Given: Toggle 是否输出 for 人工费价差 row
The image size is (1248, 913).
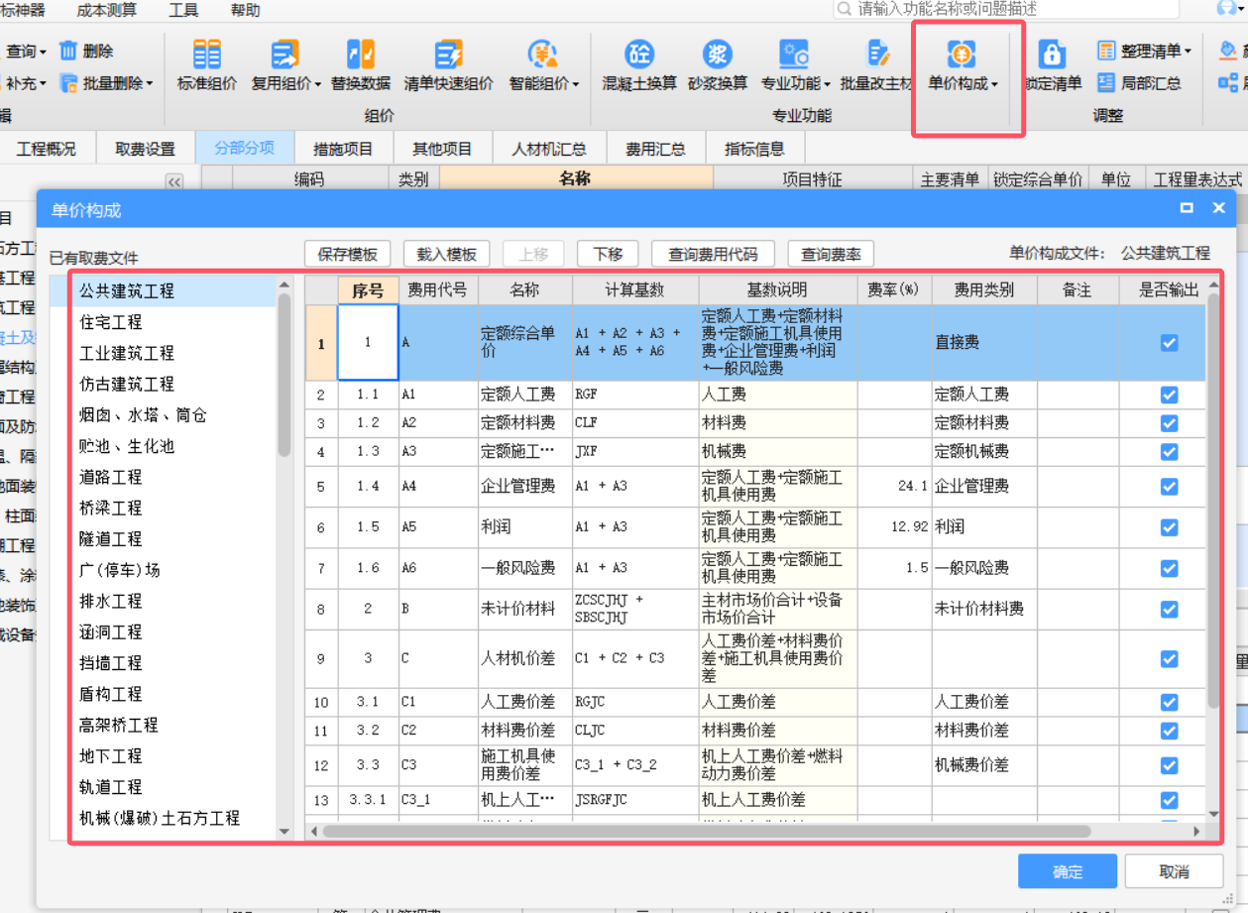Looking at the screenshot, I should 1169,702.
